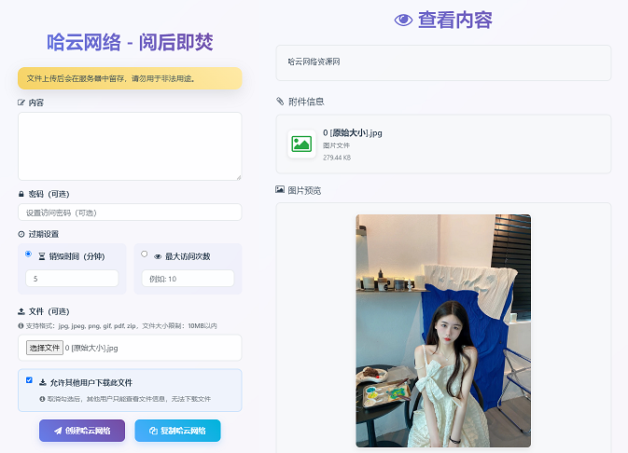Click the 279.44 KB file size text

tap(337, 158)
